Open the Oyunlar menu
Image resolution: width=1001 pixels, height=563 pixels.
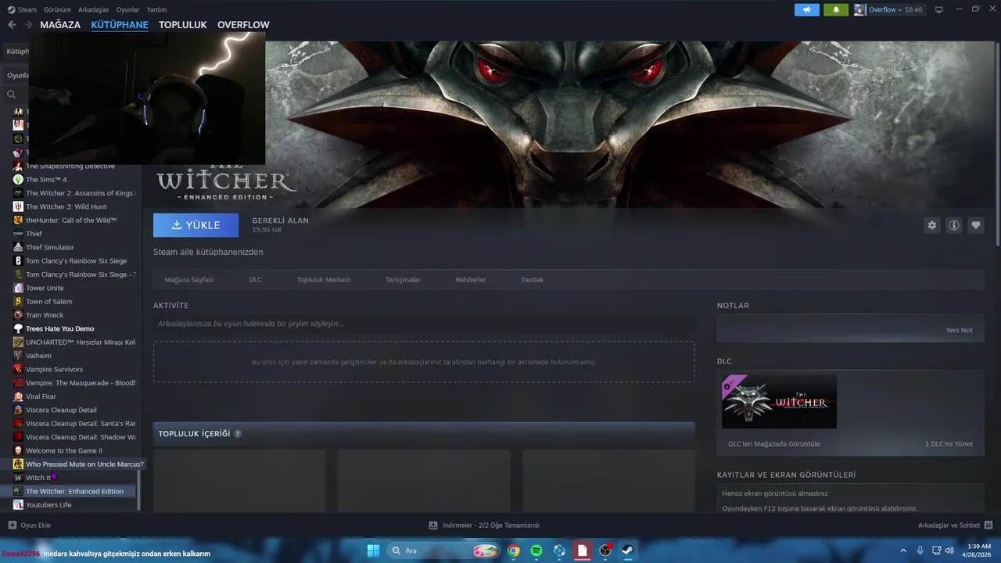click(127, 9)
